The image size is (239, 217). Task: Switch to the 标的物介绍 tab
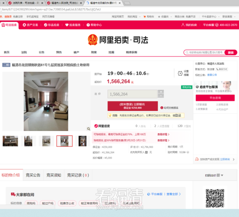(11, 175)
